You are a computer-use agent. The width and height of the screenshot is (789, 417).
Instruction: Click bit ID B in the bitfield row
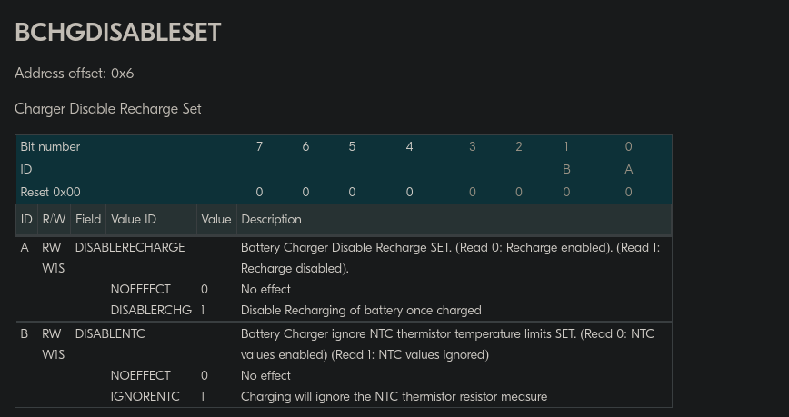point(566,170)
